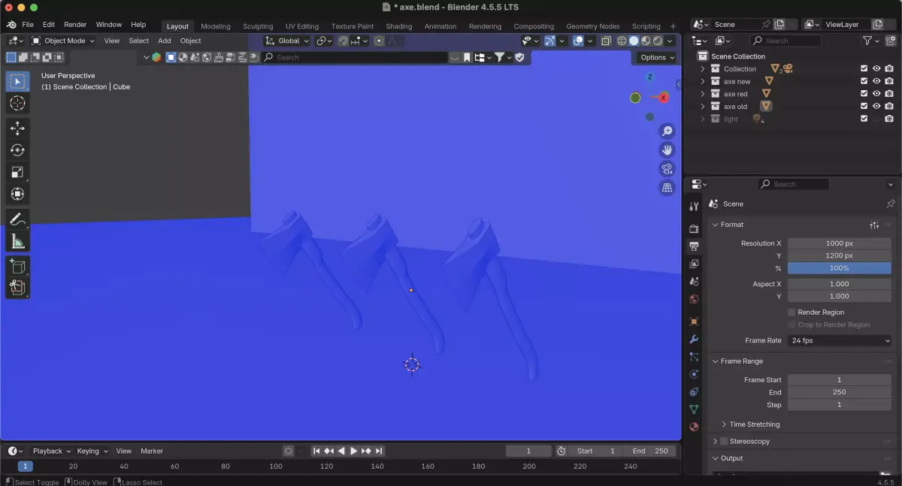Open the Tool properties tab
The height and width of the screenshot is (486, 902).
pos(694,207)
